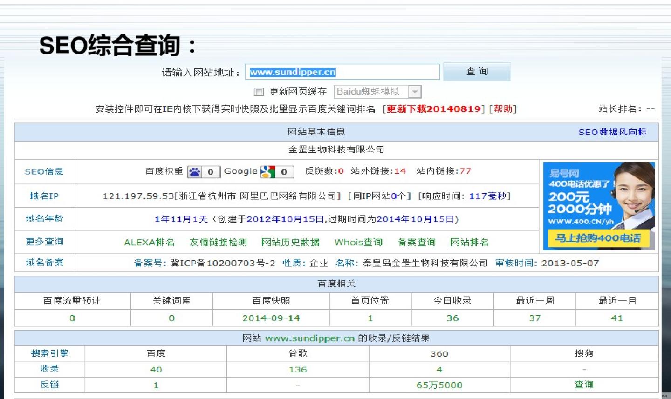The height and width of the screenshot is (399, 671).
Task: Open 友情链接检测 link
Action: click(218, 243)
